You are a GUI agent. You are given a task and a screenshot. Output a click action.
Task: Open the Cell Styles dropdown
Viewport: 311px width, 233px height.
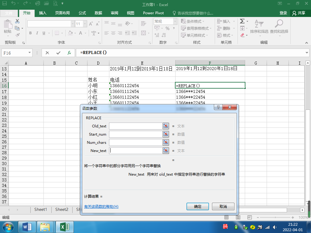click(194, 35)
